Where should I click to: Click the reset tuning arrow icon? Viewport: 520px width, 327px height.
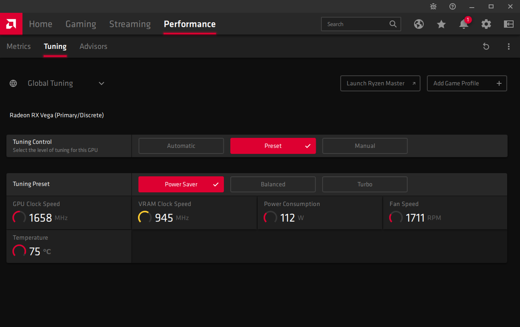click(486, 46)
